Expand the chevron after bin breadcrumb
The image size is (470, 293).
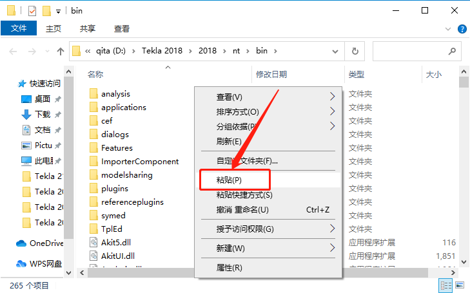point(275,51)
